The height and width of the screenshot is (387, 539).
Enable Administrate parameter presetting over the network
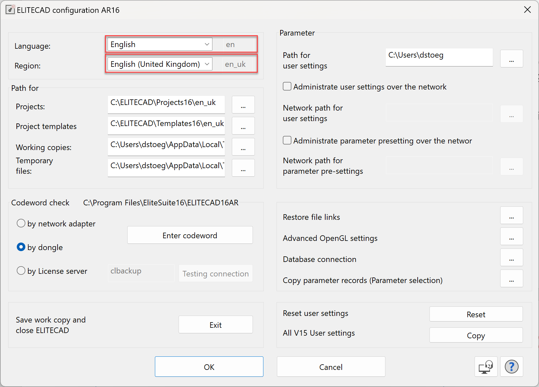click(287, 140)
